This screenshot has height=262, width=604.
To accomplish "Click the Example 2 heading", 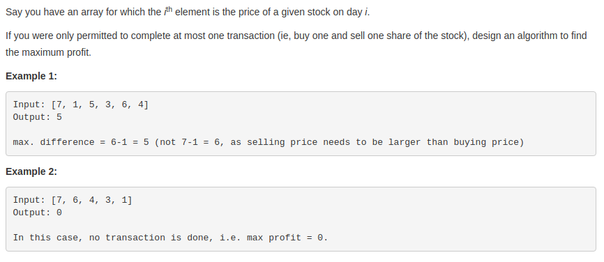I will [31, 171].
